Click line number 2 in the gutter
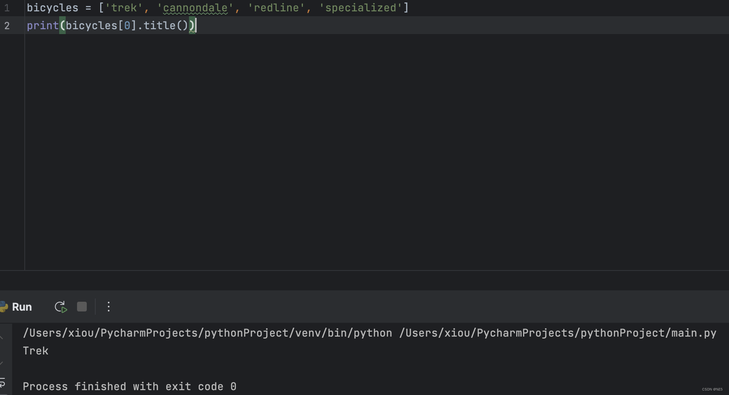 pos(7,26)
